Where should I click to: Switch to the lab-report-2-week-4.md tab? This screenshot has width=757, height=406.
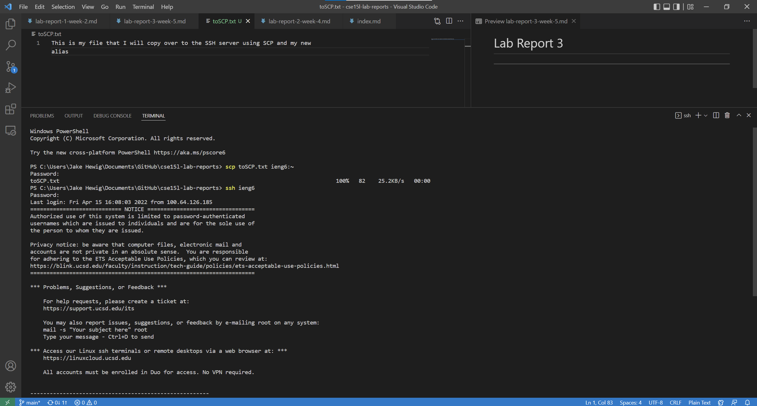(x=299, y=21)
